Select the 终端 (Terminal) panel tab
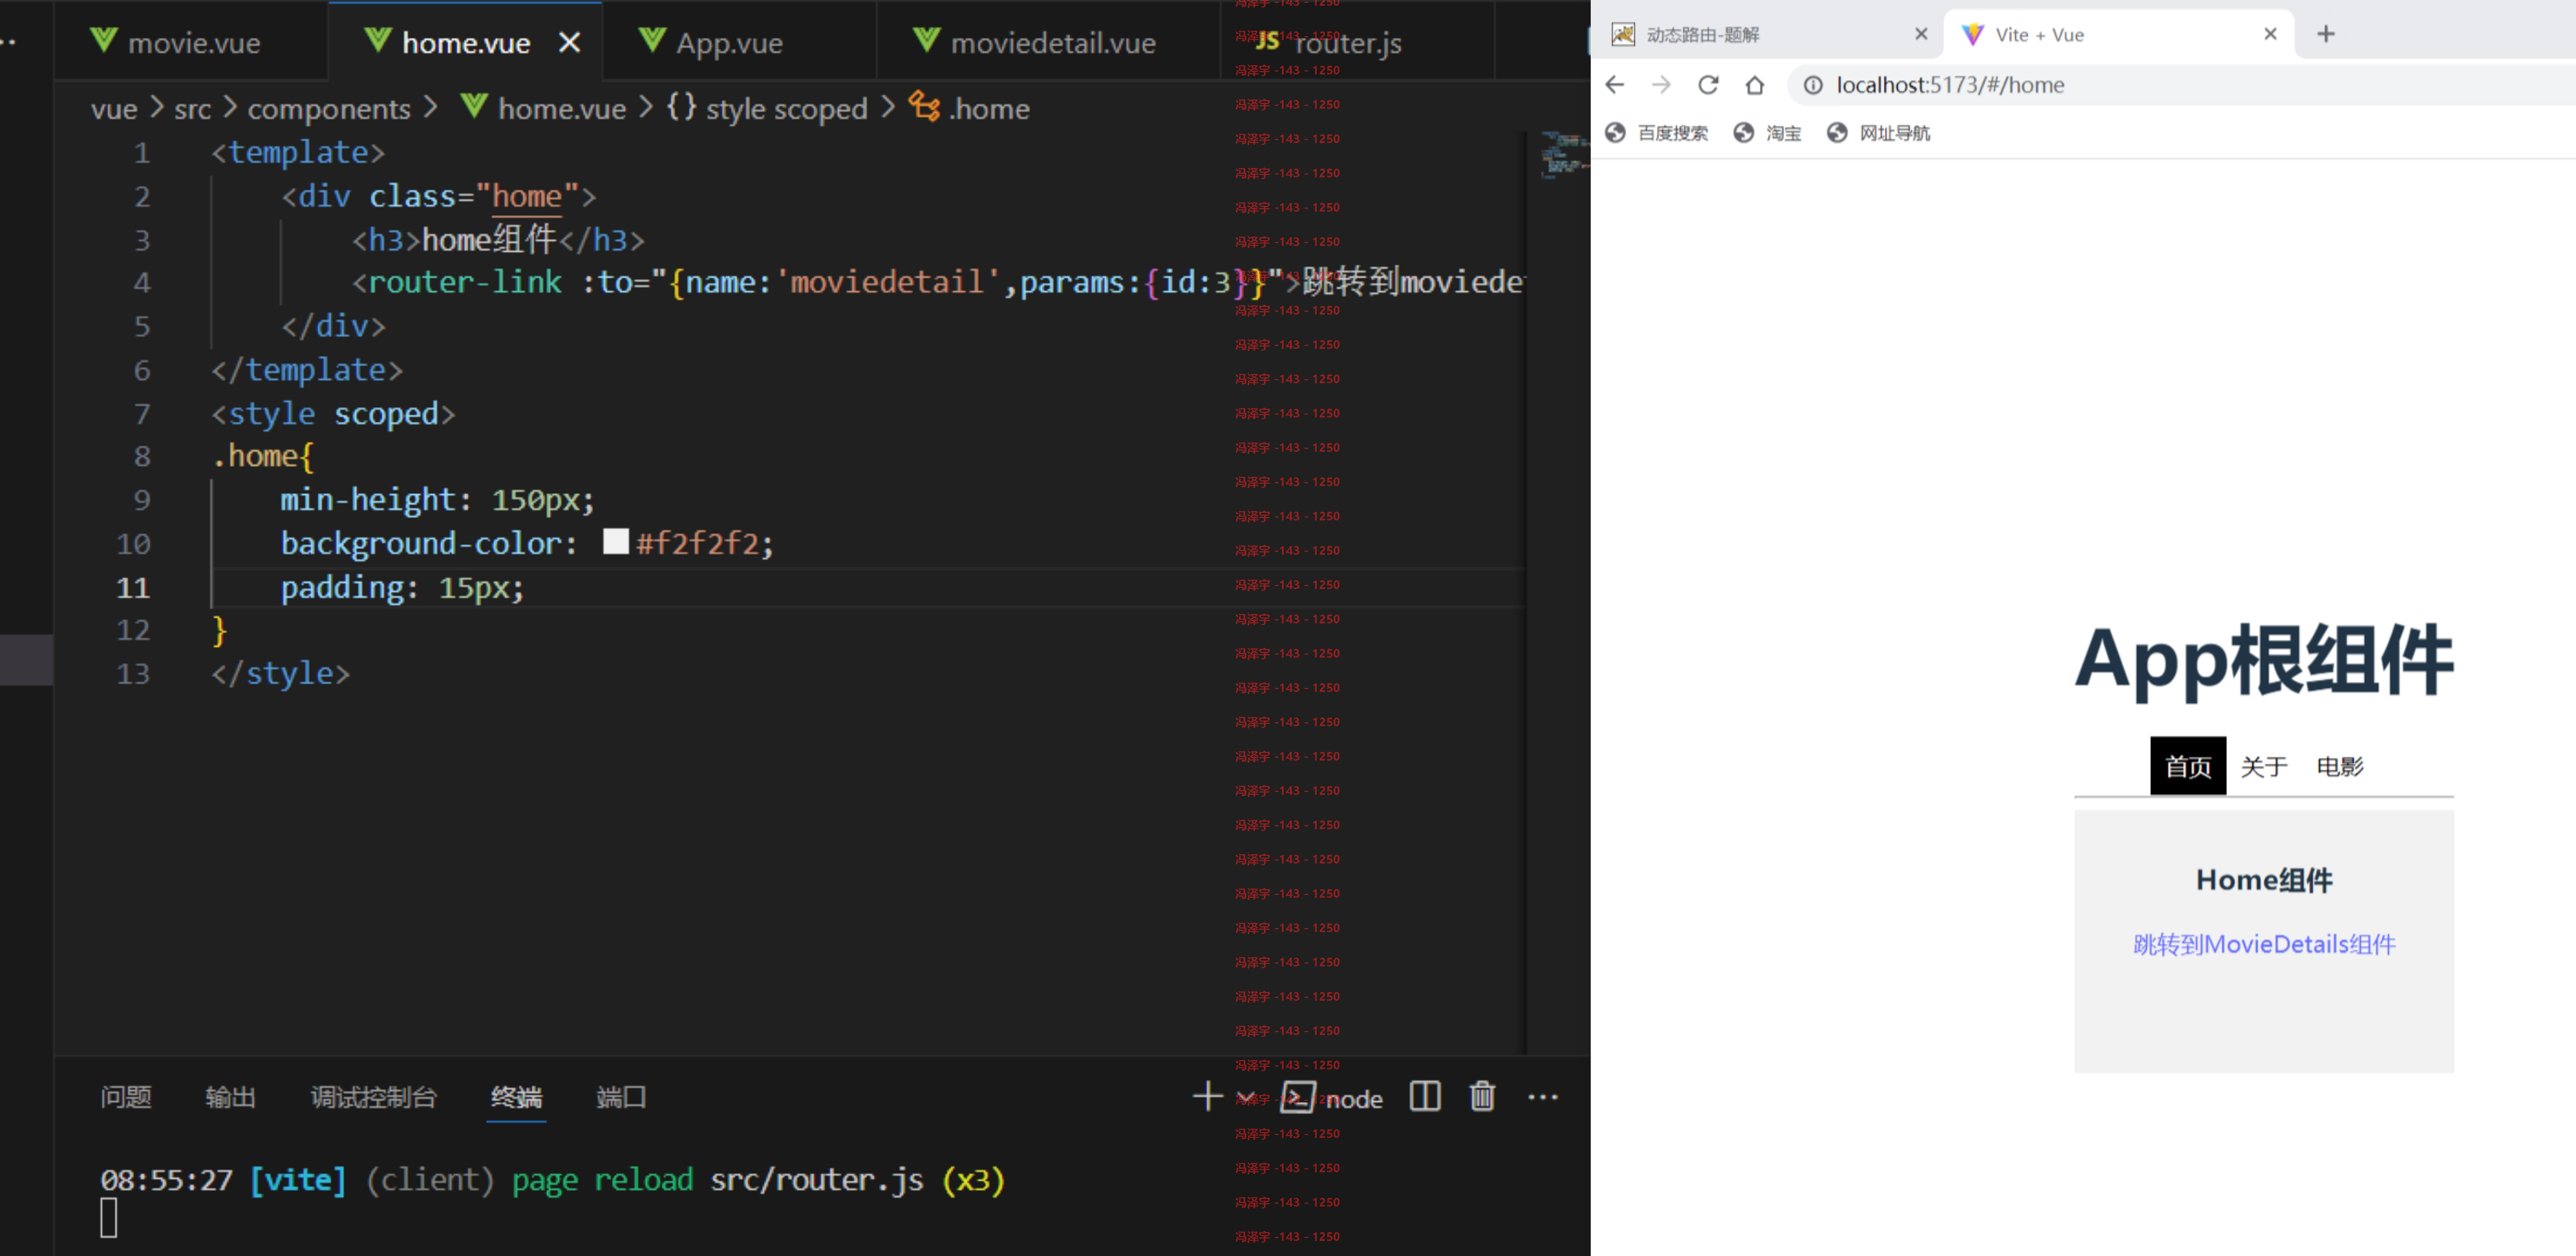 tap(516, 1097)
